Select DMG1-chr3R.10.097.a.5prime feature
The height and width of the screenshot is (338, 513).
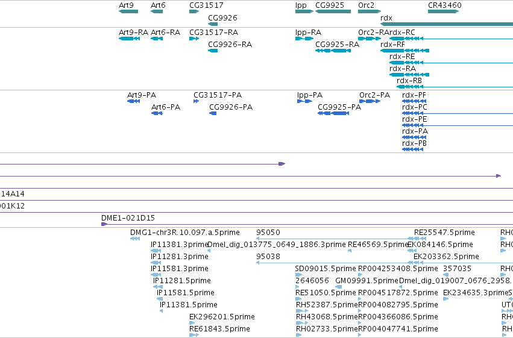click(x=135, y=239)
